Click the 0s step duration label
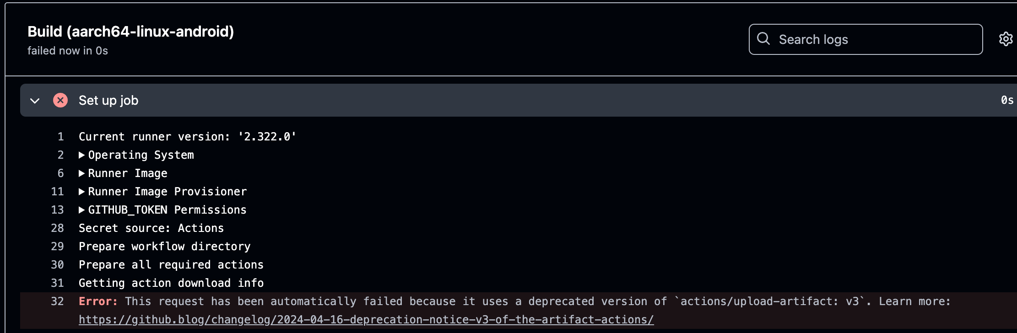This screenshot has width=1017, height=333. coord(1007,101)
